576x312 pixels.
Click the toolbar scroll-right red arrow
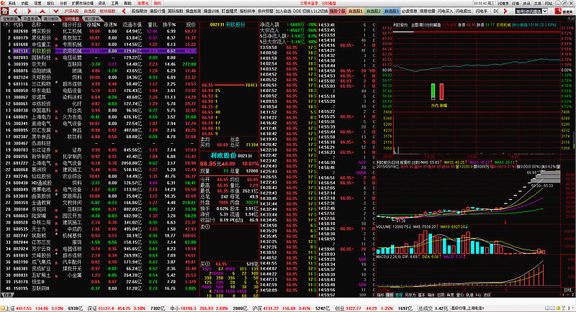tap(505, 12)
